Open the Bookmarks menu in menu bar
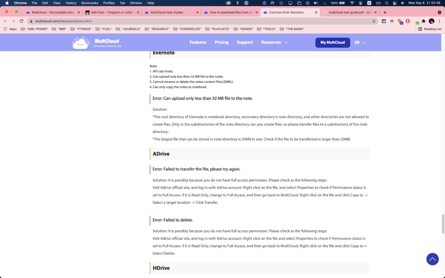This screenshot has height=278, width=445. pos(90,3)
